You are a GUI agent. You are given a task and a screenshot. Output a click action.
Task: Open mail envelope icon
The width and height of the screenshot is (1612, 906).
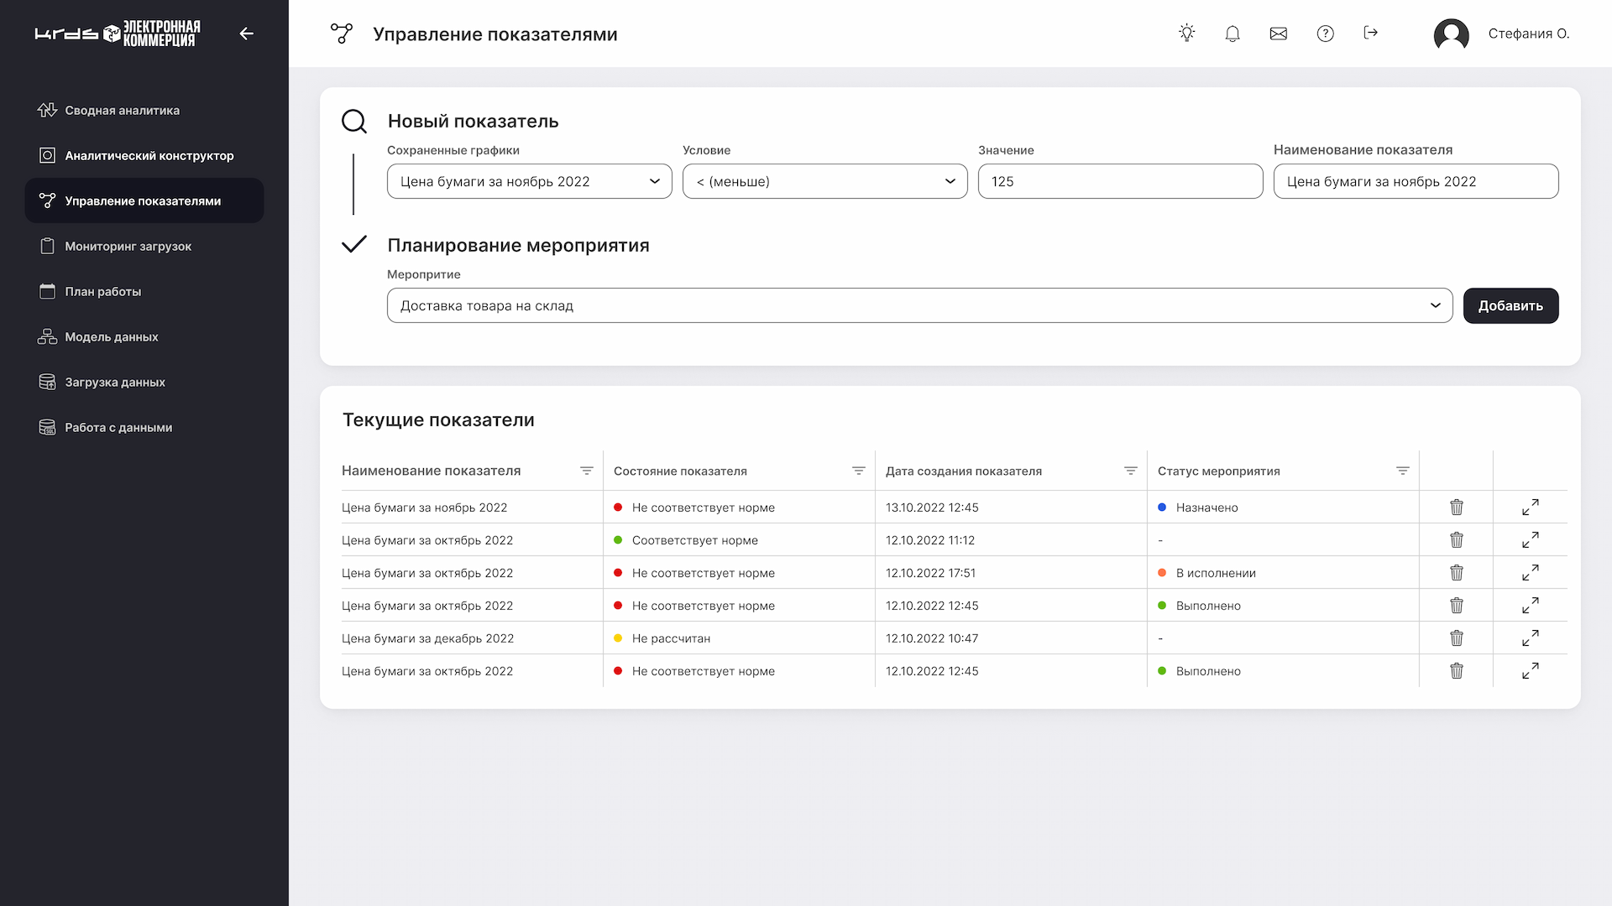click(1279, 34)
